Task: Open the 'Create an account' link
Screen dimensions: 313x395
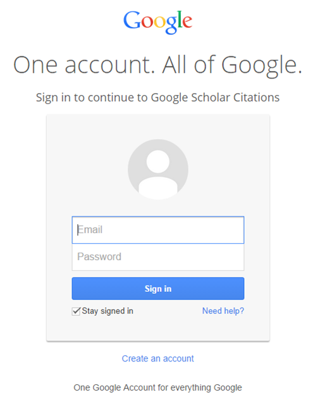Action: tap(157, 358)
